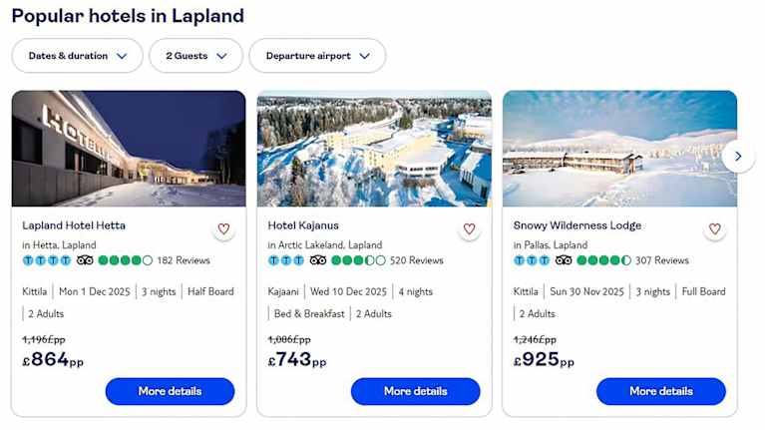Favourite Lapland Hotel Hetta with heart icon
Image resolution: width=765 pixels, height=430 pixels.
223,228
